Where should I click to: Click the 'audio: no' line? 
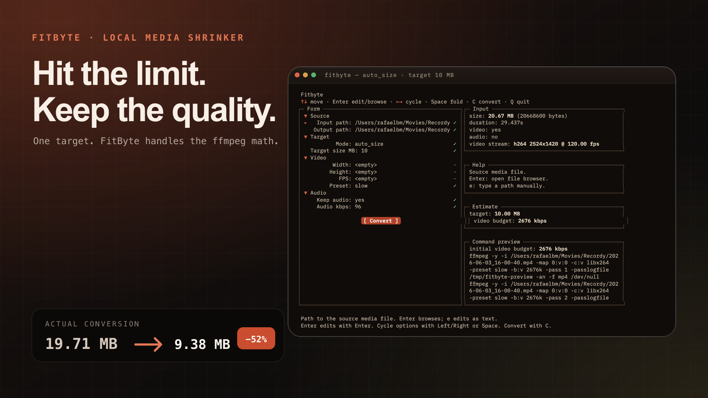coord(484,137)
